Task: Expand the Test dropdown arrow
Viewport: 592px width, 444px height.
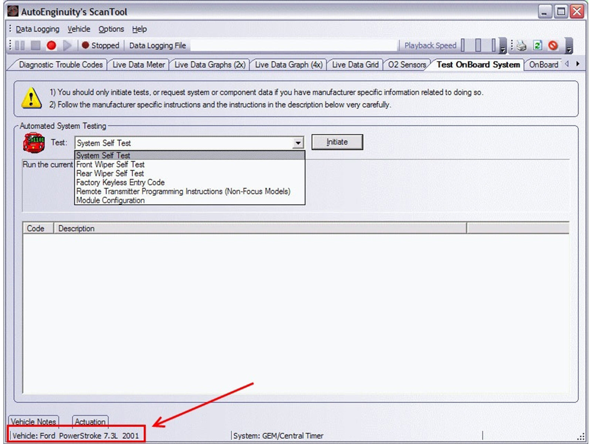Action: point(298,143)
